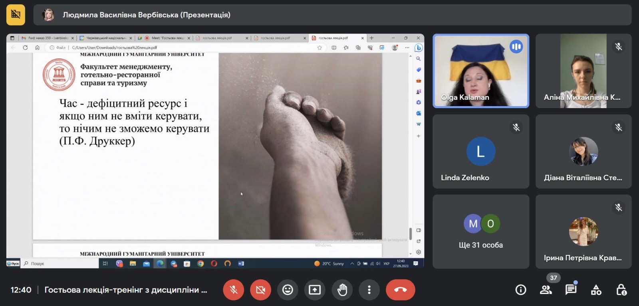Raise your hand in the meeting
The height and width of the screenshot is (306, 639).
[x=342, y=290]
